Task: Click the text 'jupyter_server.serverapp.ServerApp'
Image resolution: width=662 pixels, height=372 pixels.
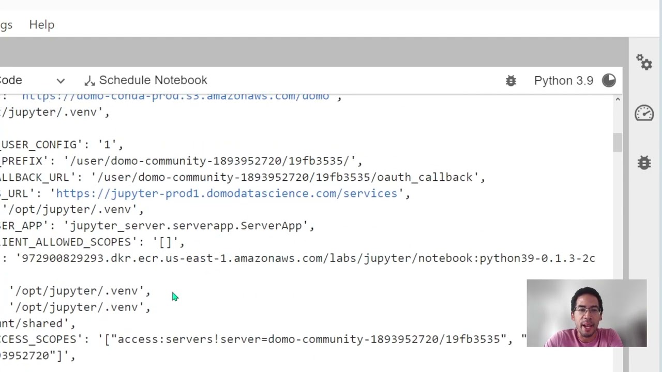Action: (x=186, y=226)
